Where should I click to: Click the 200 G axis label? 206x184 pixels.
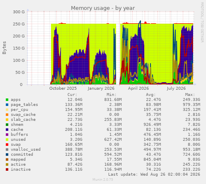19,36
